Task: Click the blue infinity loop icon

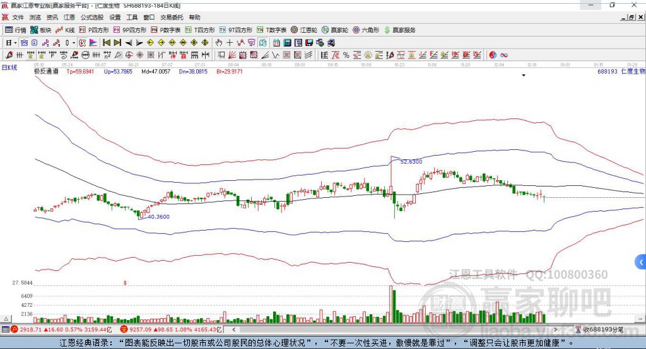Action: pyautogui.click(x=503, y=55)
